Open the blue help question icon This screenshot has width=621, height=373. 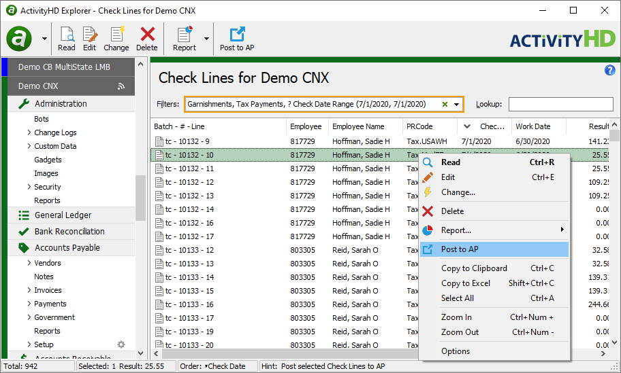610,71
